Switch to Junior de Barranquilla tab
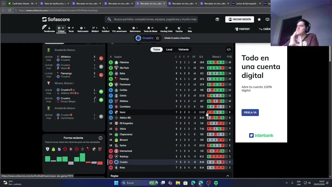Screen dimensions: 332x187 click(x=246, y=4)
